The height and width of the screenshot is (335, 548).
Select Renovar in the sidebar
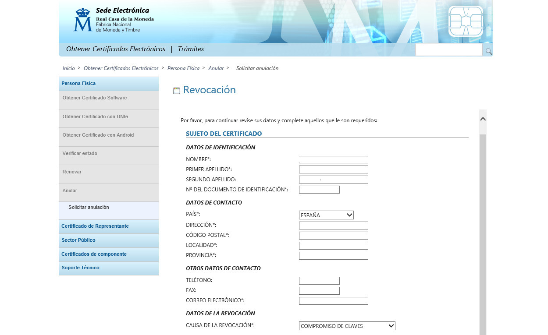[72, 172]
